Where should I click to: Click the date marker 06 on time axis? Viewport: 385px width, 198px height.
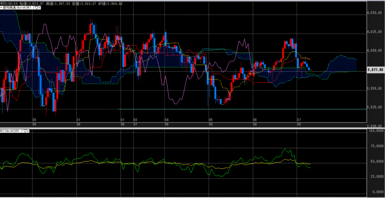point(255,120)
